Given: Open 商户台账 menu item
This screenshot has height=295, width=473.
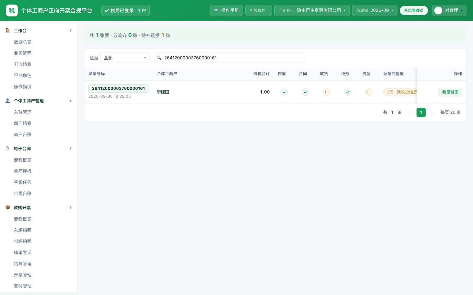Looking at the screenshot, I should coord(23,135).
